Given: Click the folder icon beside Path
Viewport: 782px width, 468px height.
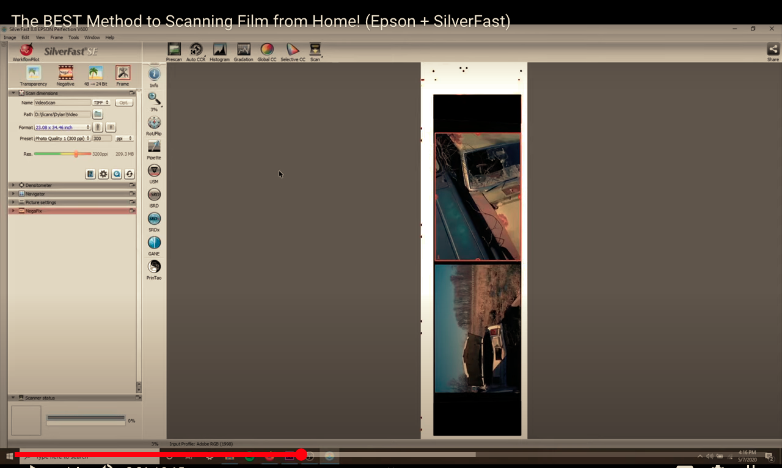Looking at the screenshot, I should [x=98, y=114].
